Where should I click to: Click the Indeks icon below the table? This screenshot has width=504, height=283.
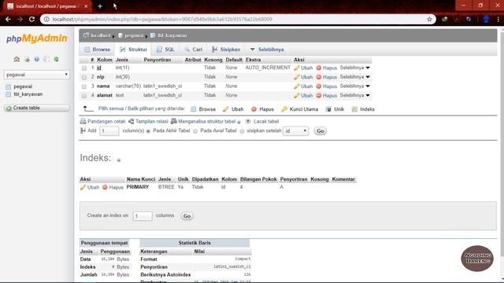click(x=354, y=109)
